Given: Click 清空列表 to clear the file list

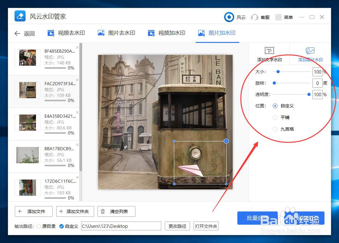Looking at the screenshot, I should [x=116, y=211].
